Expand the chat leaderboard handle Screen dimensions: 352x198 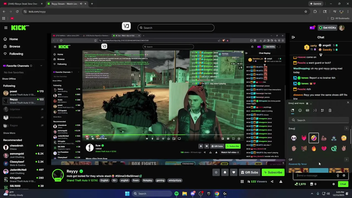321,55
